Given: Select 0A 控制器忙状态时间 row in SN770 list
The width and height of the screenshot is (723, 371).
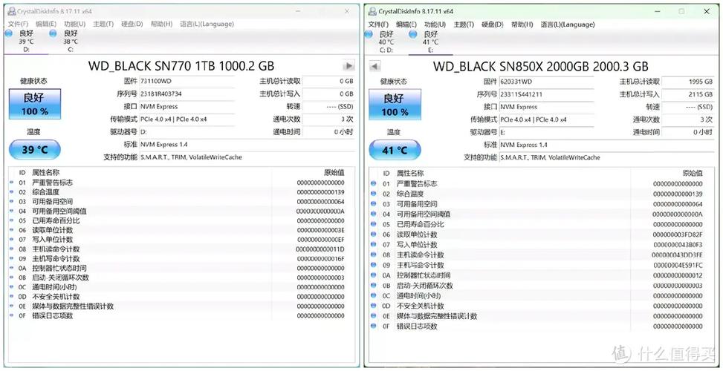Looking at the screenshot, I should click(x=181, y=268).
